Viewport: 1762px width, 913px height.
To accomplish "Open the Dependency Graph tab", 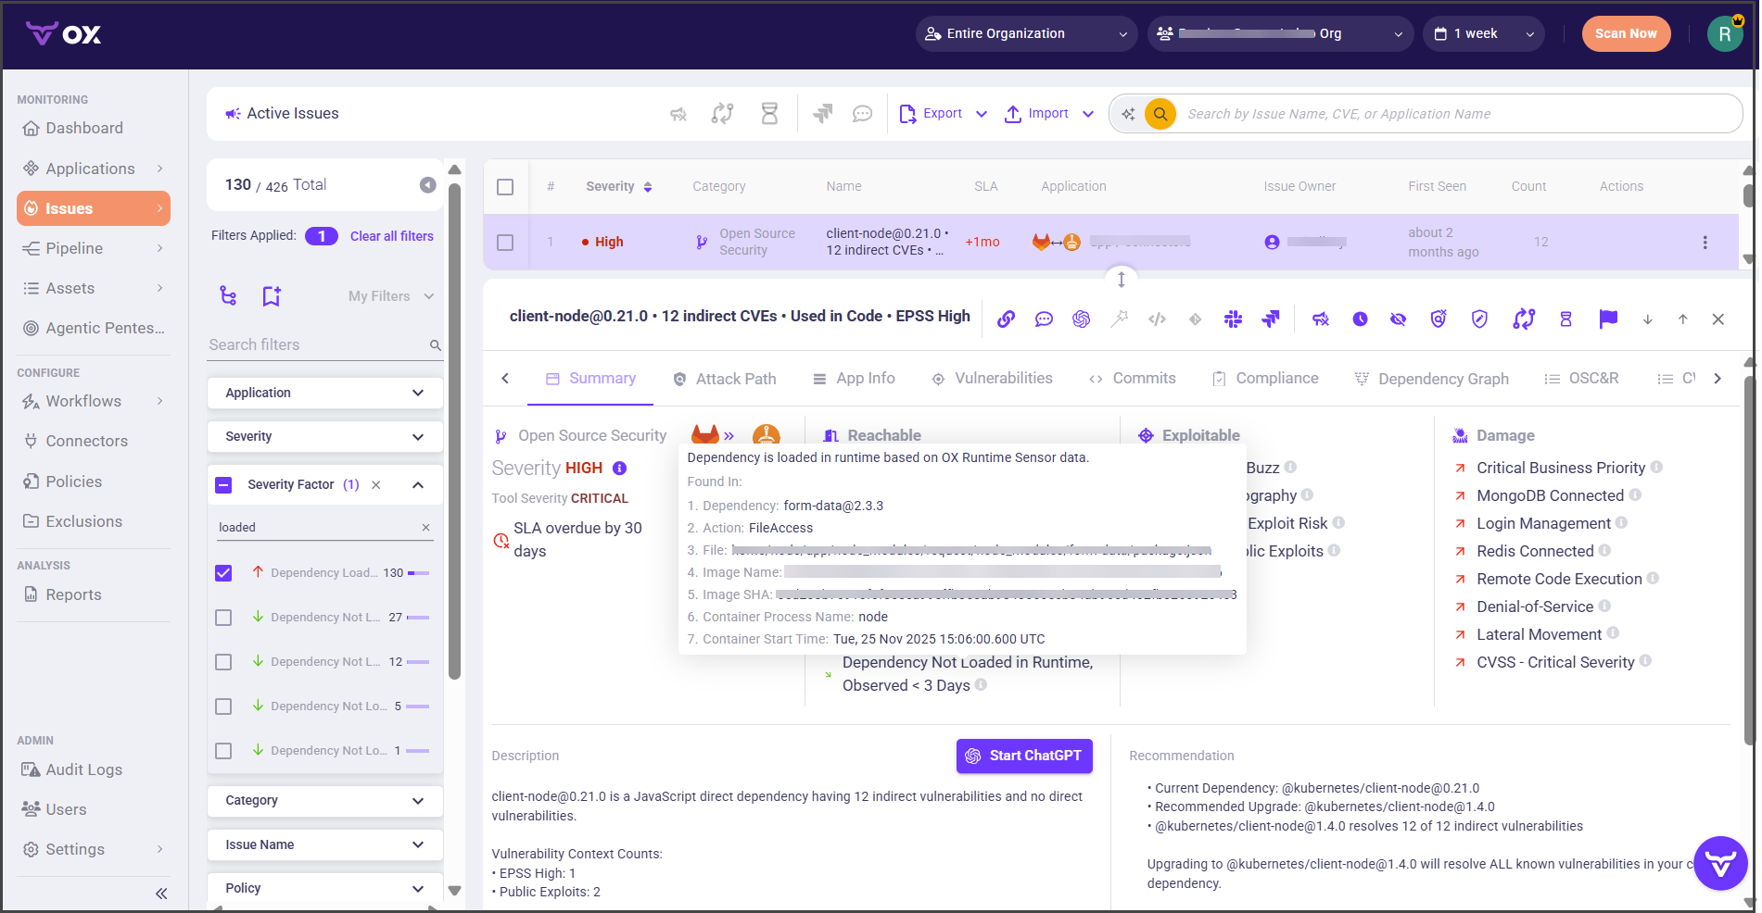I will [1432, 379].
